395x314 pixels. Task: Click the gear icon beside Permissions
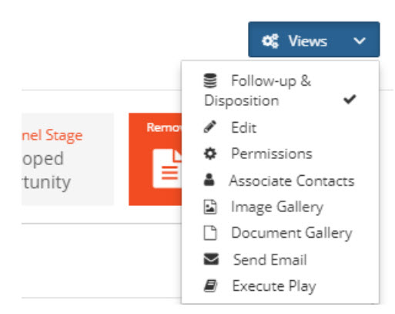[210, 154]
